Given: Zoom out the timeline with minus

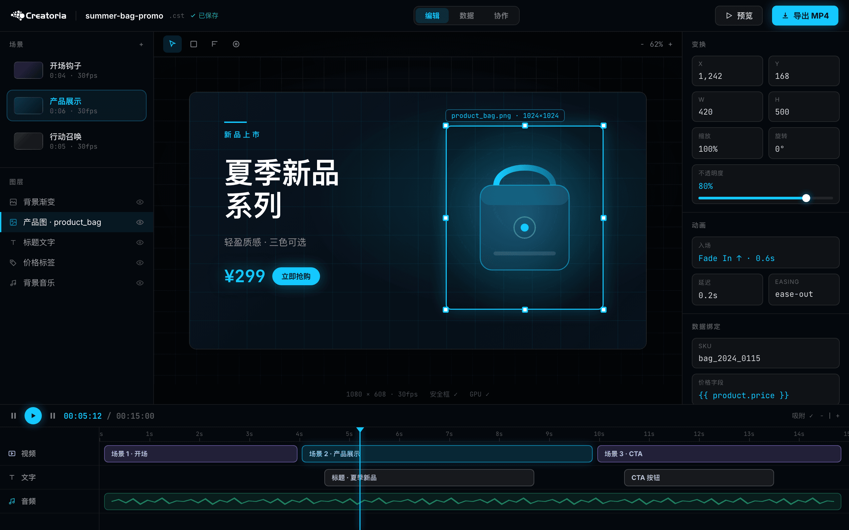Looking at the screenshot, I should tap(821, 416).
